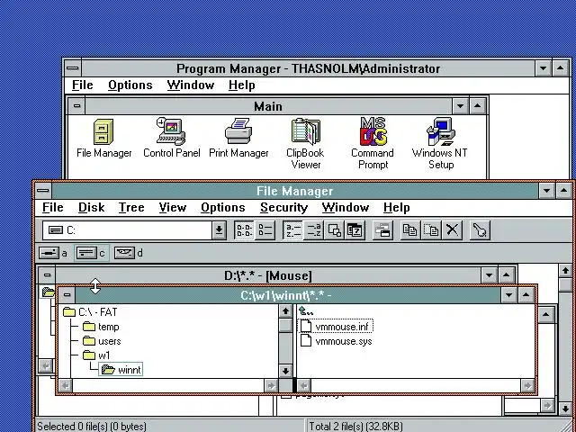576x432 pixels.
Task: Click the tree pane scroll down arrow
Action: (x=285, y=371)
